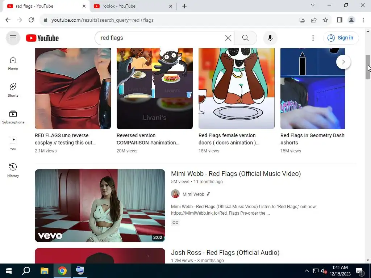Open 'Red Flags In Geometry Dash #shorts' title
Viewport: 371px width, 278px height.
[312, 139]
